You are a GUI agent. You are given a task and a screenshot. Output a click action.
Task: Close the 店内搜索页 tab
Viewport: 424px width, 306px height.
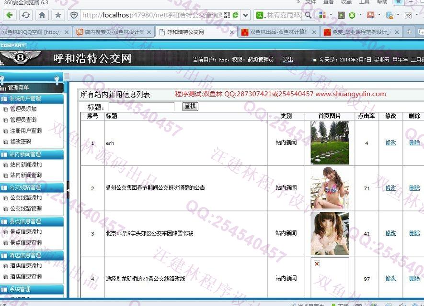point(149,32)
